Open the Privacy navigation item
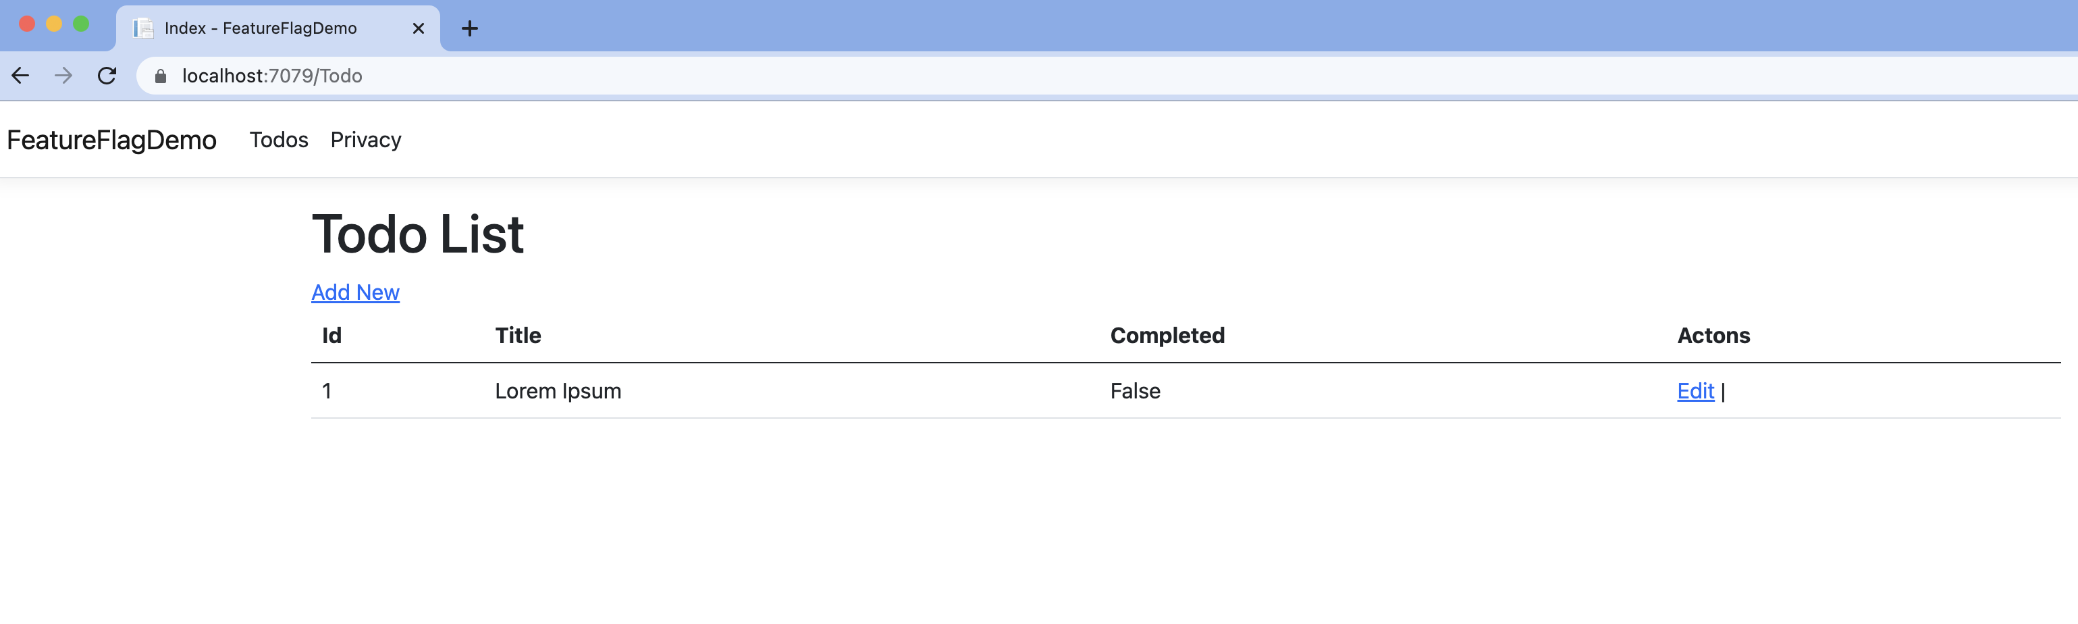Image resolution: width=2078 pixels, height=624 pixels. click(365, 140)
